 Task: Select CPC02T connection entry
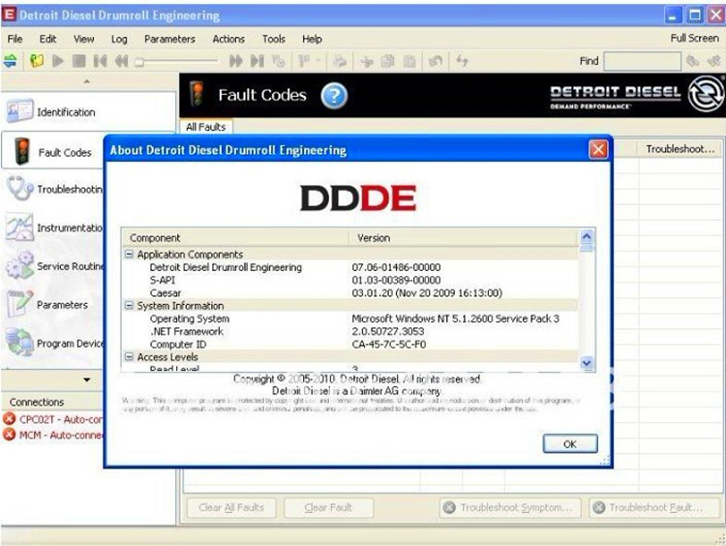pos(53,419)
